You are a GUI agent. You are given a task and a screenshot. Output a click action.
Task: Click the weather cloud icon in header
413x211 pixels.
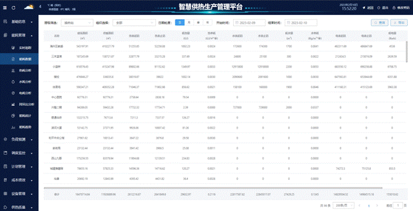(x=30, y=7)
